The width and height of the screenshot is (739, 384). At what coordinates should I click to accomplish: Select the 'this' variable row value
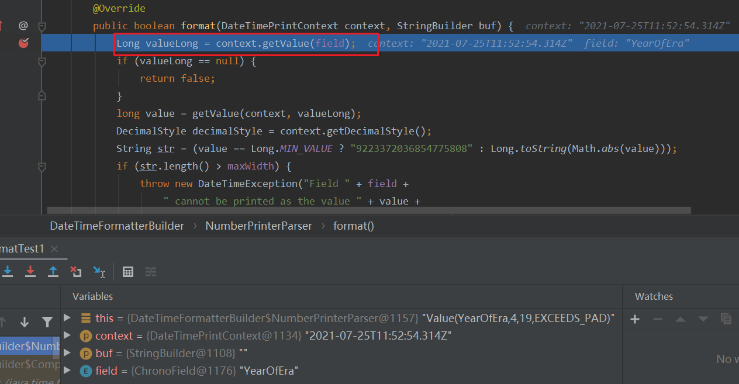371,318
